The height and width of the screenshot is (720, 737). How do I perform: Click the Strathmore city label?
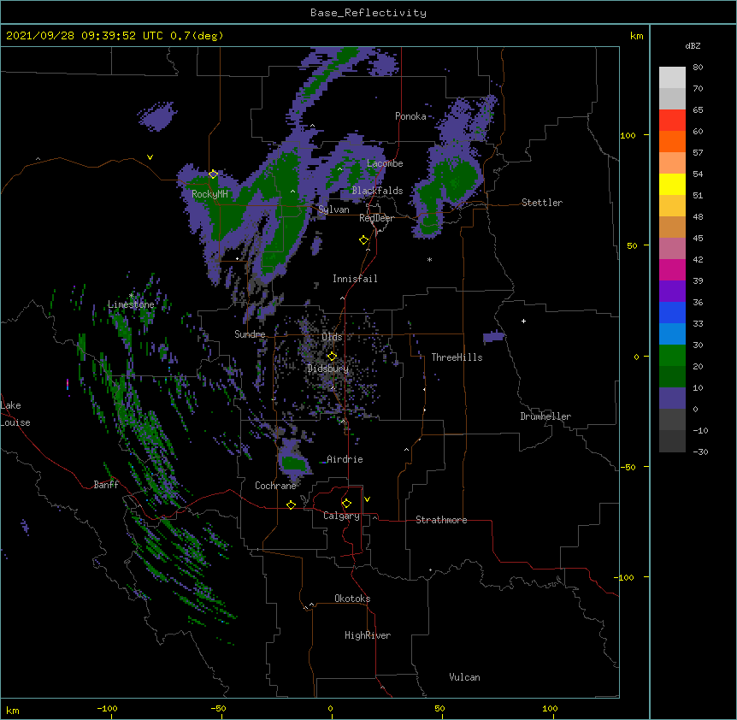point(441,520)
